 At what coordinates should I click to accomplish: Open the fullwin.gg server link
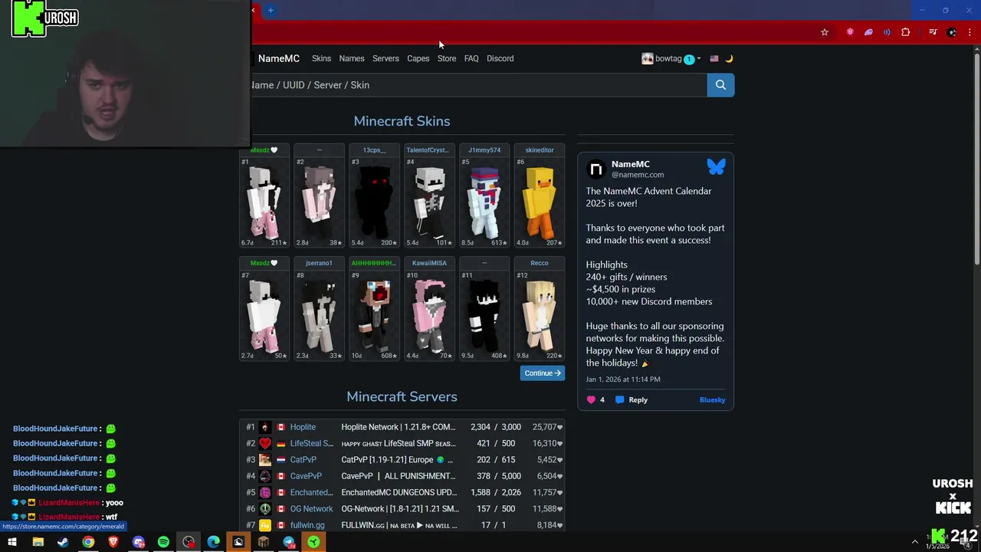[x=307, y=525]
